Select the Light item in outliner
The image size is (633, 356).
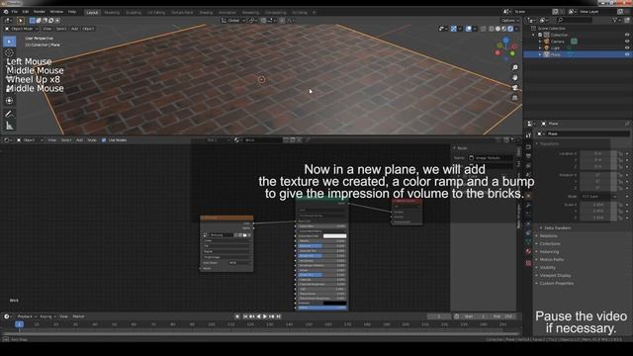click(556, 47)
